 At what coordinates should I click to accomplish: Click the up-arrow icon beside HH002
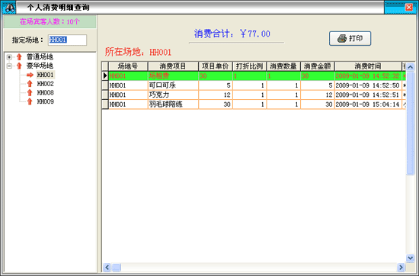30,84
